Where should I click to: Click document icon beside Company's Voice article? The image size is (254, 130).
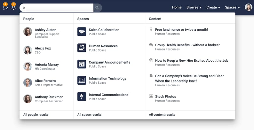tap(151, 75)
